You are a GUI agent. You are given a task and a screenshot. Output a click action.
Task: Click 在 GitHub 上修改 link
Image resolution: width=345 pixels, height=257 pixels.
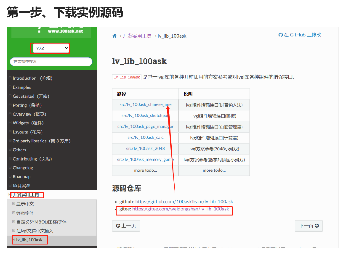(300, 35)
